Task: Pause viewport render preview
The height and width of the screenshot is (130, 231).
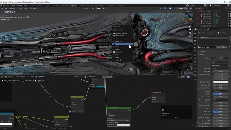Action: point(191,9)
